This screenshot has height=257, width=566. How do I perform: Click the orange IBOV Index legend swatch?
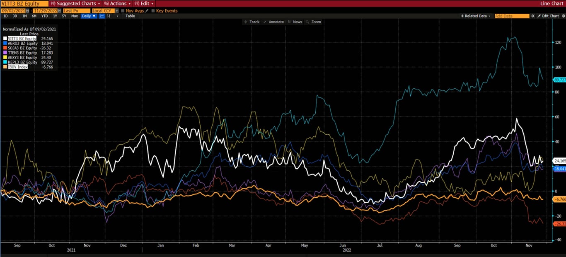pos(5,67)
